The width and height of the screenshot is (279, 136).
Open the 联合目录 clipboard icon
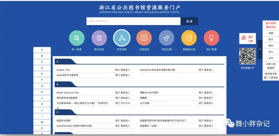point(99,38)
